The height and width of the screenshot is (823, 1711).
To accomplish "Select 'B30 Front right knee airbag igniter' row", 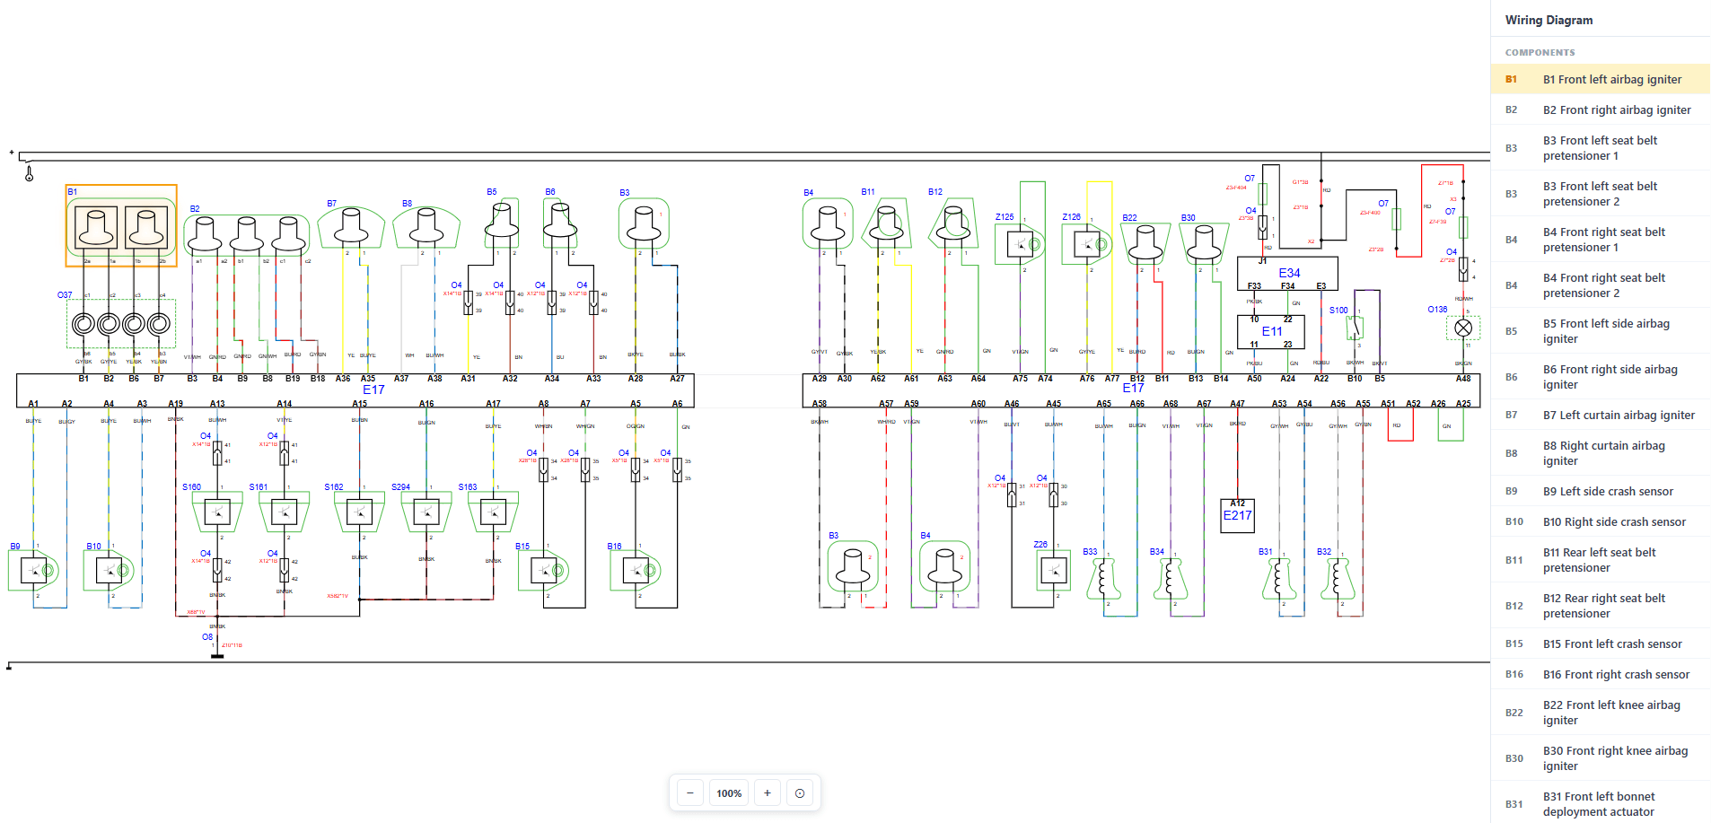I will (x=1601, y=758).
